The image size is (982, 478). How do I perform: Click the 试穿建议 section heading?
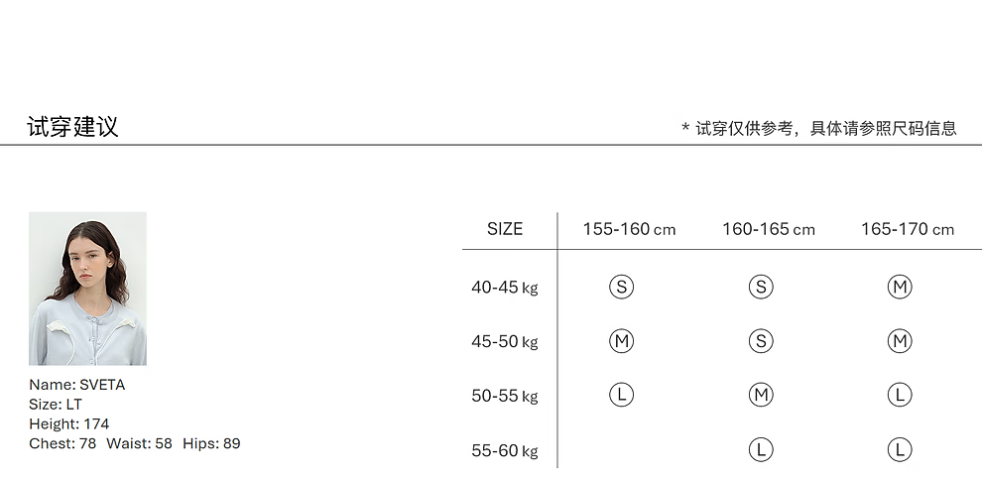(x=72, y=127)
